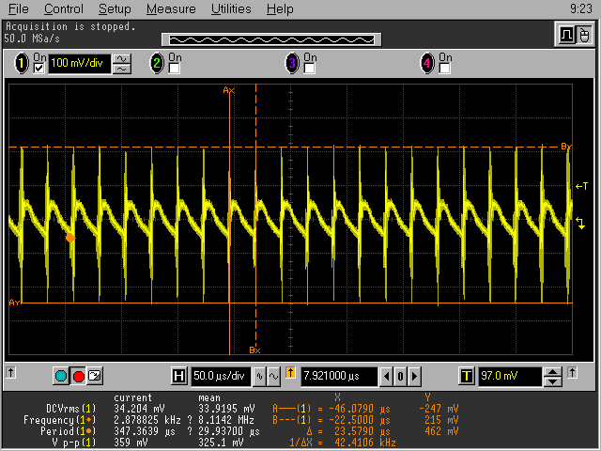The image size is (601, 451).
Task: Open the Measure menu
Action: 171,8
